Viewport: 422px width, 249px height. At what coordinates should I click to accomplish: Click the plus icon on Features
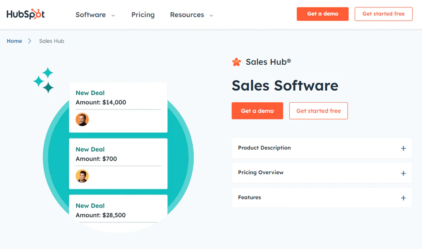pyautogui.click(x=403, y=197)
